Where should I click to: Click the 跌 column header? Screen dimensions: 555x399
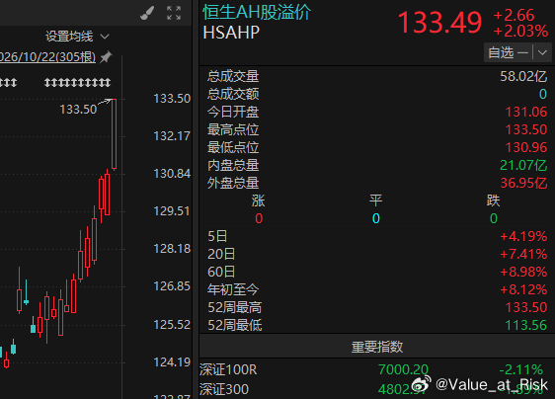tap(493, 200)
